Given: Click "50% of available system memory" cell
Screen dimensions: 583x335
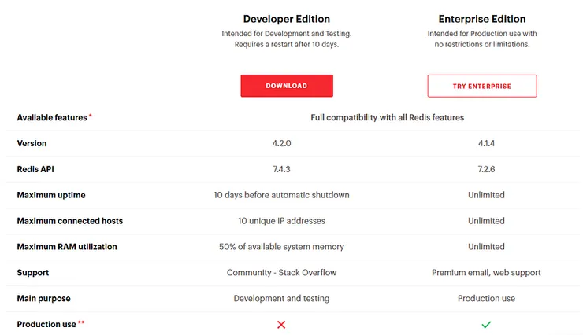Looking at the screenshot, I should tap(281, 247).
